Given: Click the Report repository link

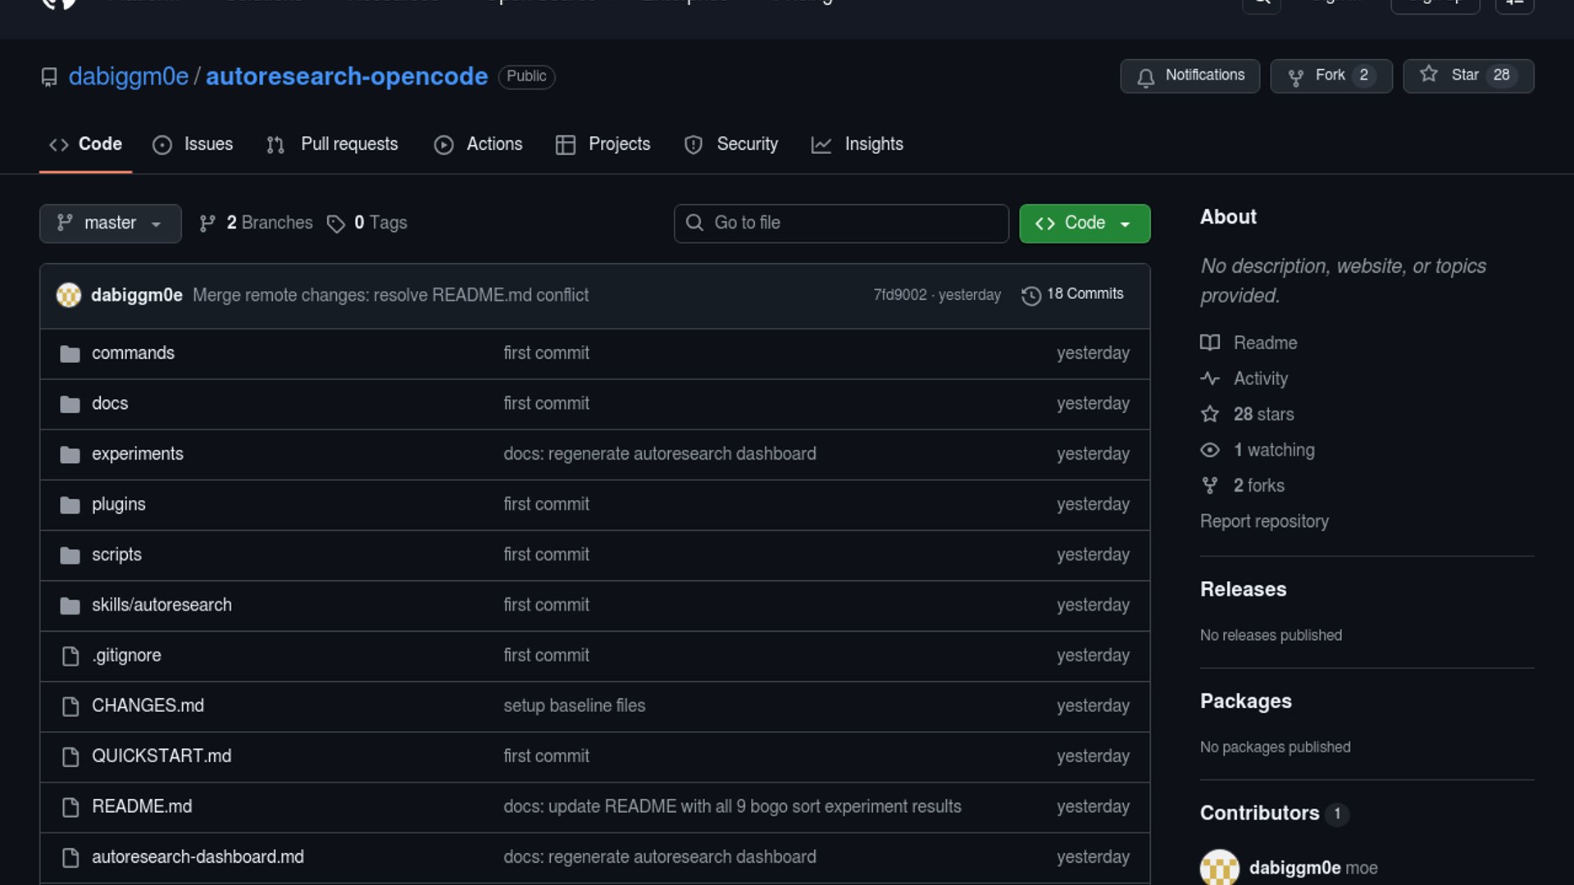Looking at the screenshot, I should pos(1263,521).
